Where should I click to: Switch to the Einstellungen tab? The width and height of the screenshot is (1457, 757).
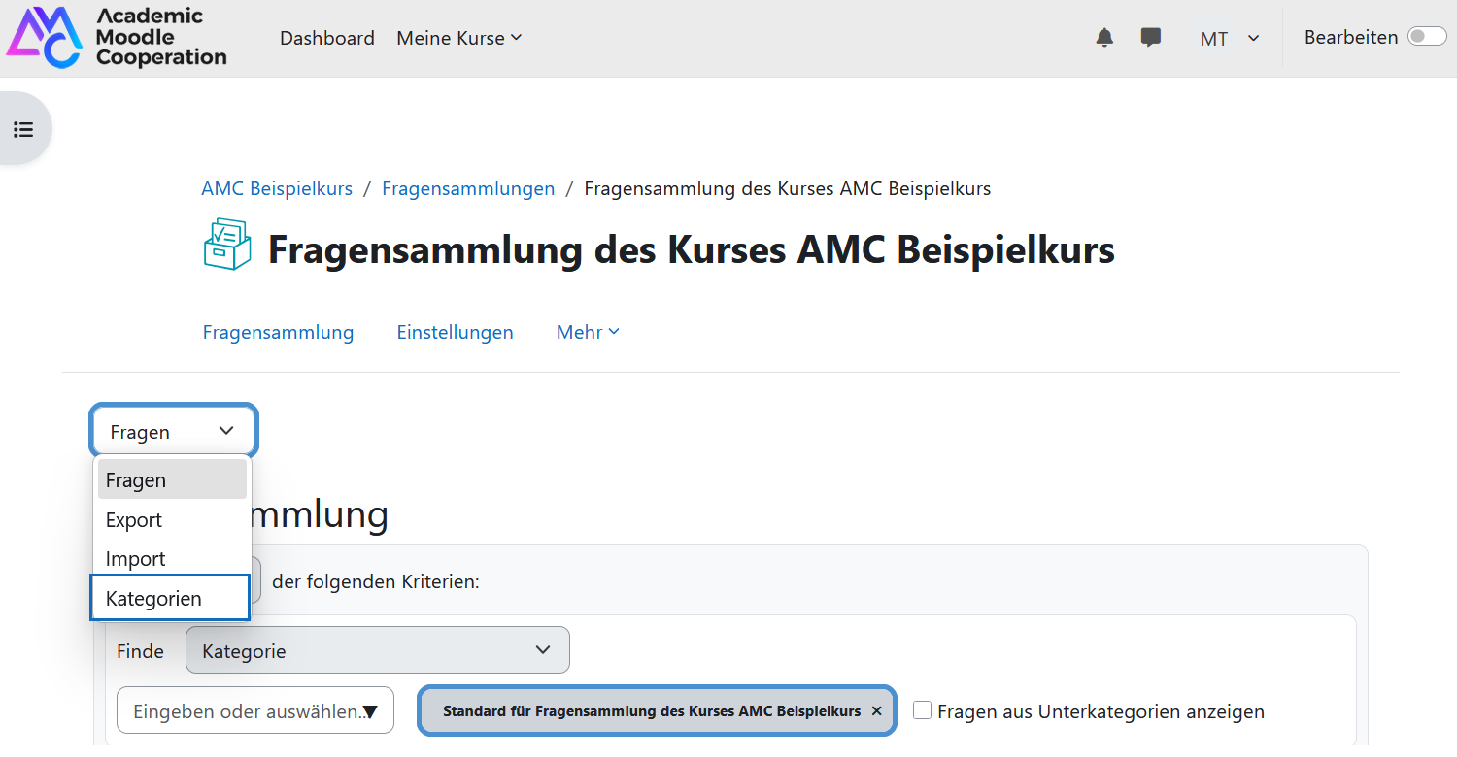(x=455, y=332)
